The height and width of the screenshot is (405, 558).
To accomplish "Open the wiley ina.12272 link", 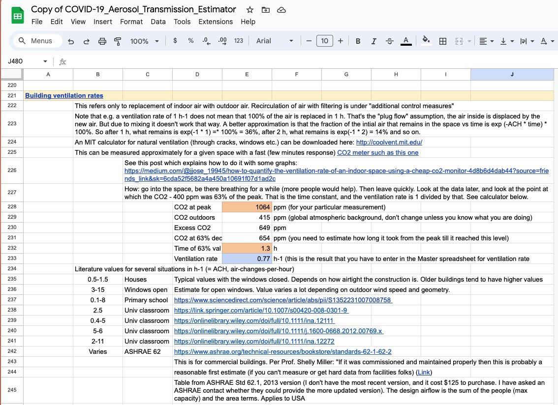I will 254,342.
